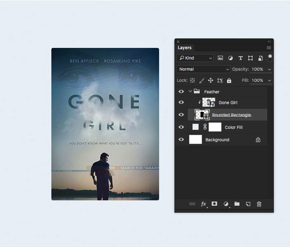Open the Opacity slider dropdown arrow
The width and height of the screenshot is (290, 247).
269,69
